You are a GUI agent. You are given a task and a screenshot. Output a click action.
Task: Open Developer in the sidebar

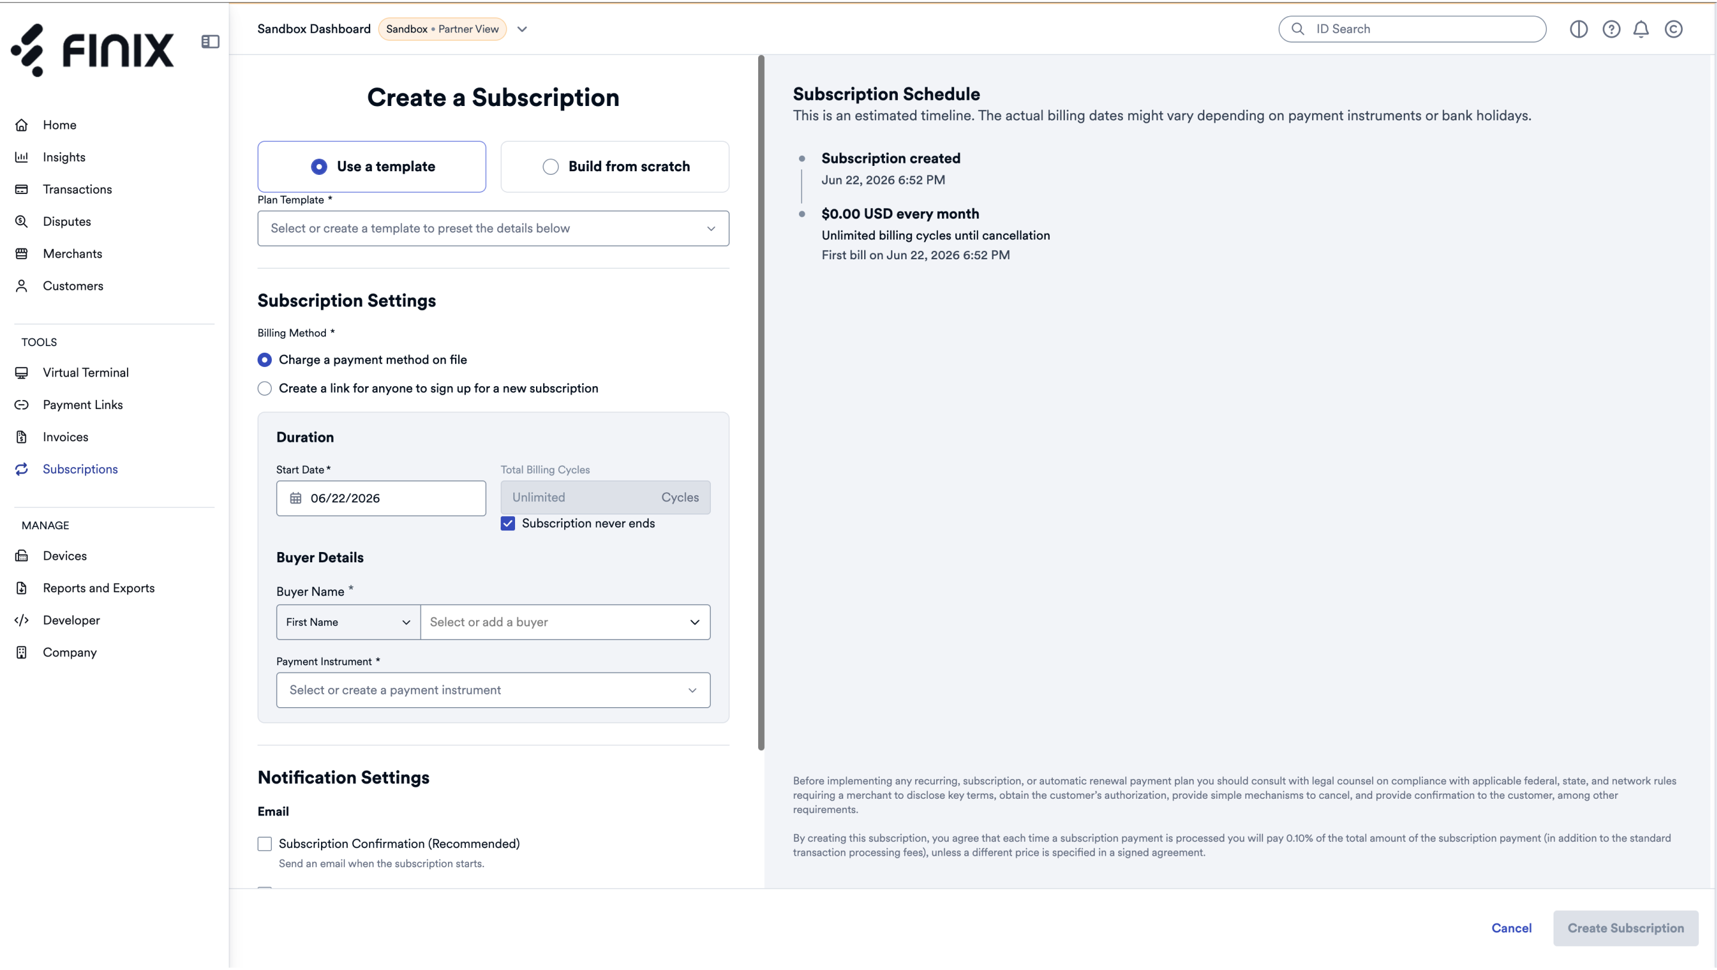(71, 620)
